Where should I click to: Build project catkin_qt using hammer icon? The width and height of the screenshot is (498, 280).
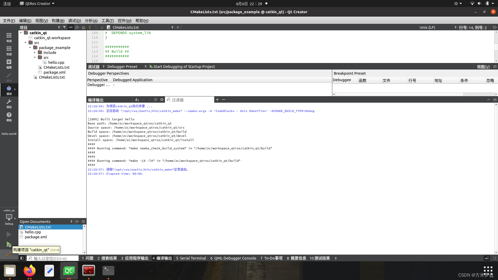(9, 254)
